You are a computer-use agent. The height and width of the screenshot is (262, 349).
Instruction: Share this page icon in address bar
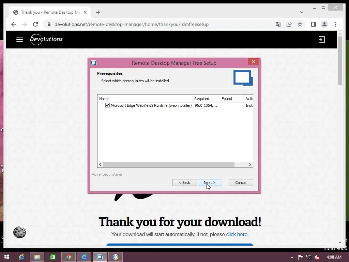coord(289,24)
